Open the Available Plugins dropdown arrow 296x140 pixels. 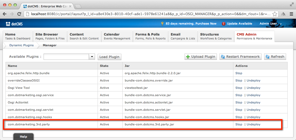tap(92, 57)
